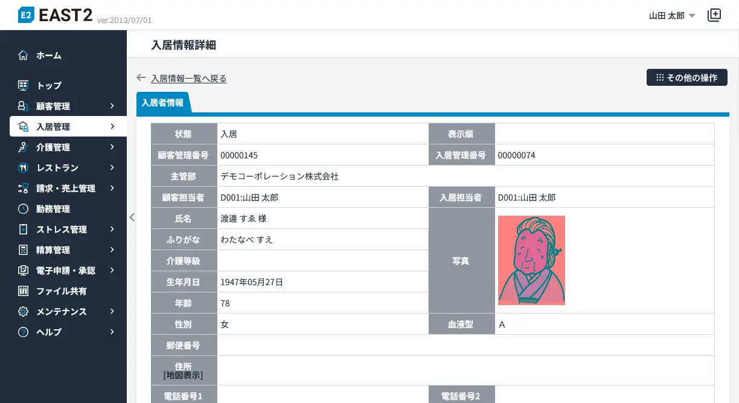
Task: Click the 地図表示 map link under 住所
Action: tap(184, 375)
